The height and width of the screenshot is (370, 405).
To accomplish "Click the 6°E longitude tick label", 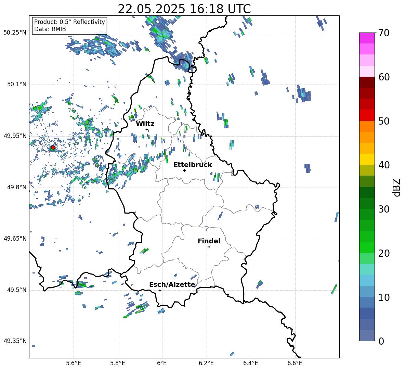I will [162, 363].
